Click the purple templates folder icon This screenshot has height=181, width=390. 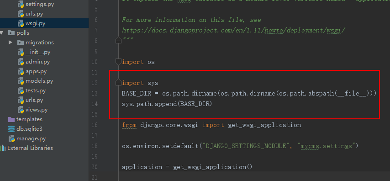tap(11, 119)
